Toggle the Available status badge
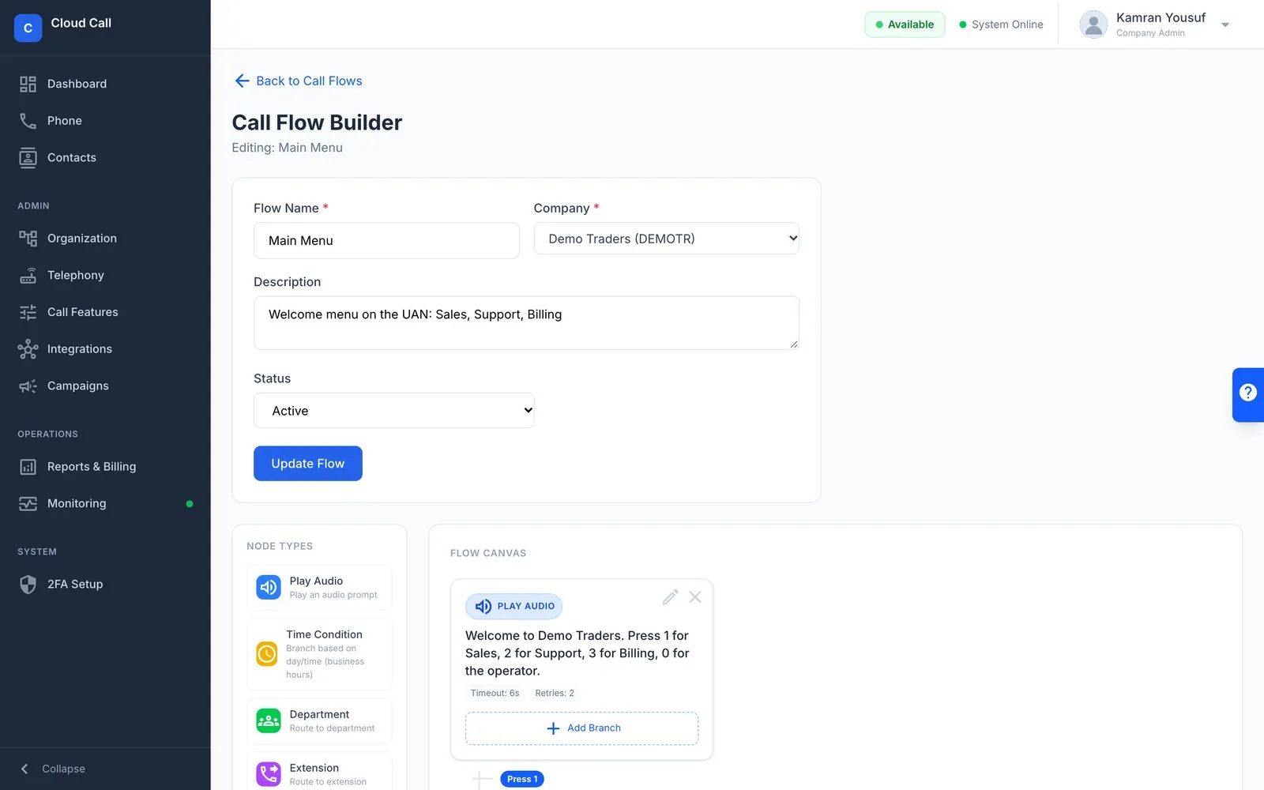The image size is (1264, 790). [x=905, y=24]
